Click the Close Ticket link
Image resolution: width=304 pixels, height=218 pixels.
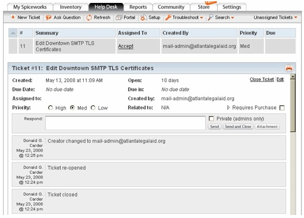click(262, 80)
